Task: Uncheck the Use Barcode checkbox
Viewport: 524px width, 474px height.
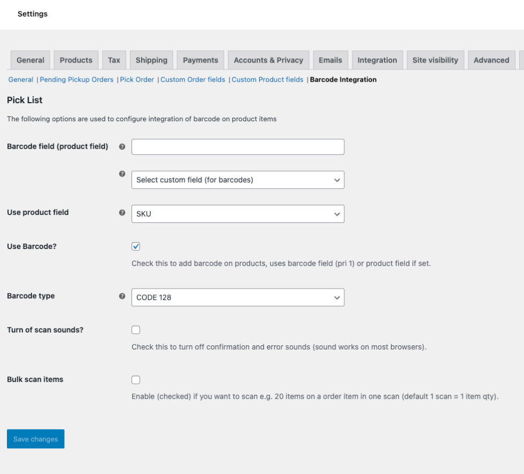Action: coord(136,246)
